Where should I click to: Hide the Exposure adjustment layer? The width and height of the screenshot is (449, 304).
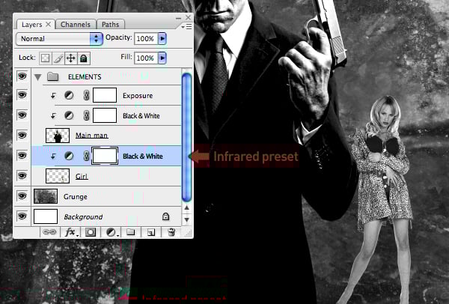pos(22,95)
